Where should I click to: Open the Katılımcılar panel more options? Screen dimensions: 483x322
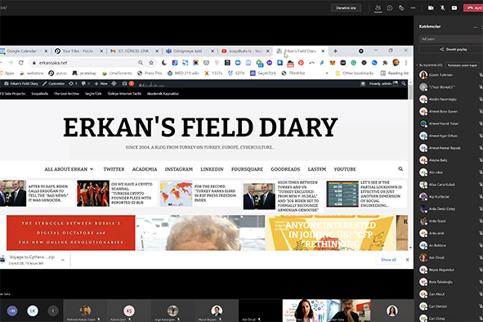coord(475,27)
